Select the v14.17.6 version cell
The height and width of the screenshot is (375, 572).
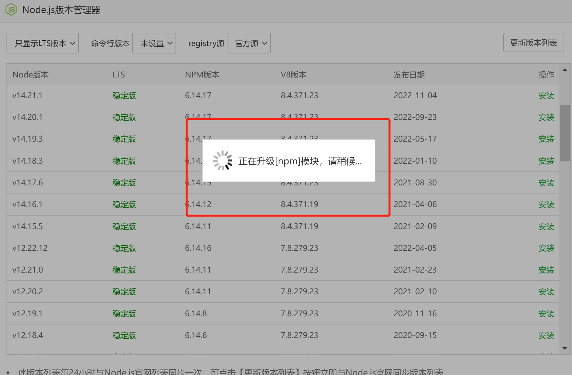28,183
